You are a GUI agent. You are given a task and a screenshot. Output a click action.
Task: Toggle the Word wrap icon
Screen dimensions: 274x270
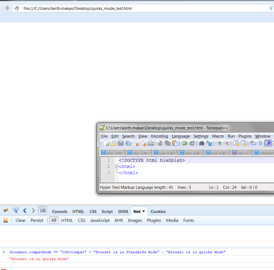(x=253, y=143)
